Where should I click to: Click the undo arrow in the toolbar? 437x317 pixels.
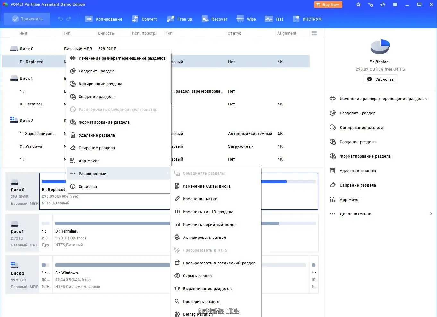click(60, 19)
